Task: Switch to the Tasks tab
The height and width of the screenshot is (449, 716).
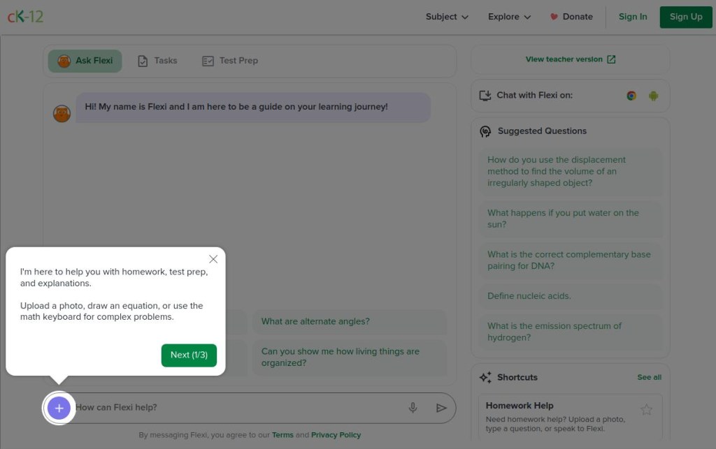Action: [157, 61]
